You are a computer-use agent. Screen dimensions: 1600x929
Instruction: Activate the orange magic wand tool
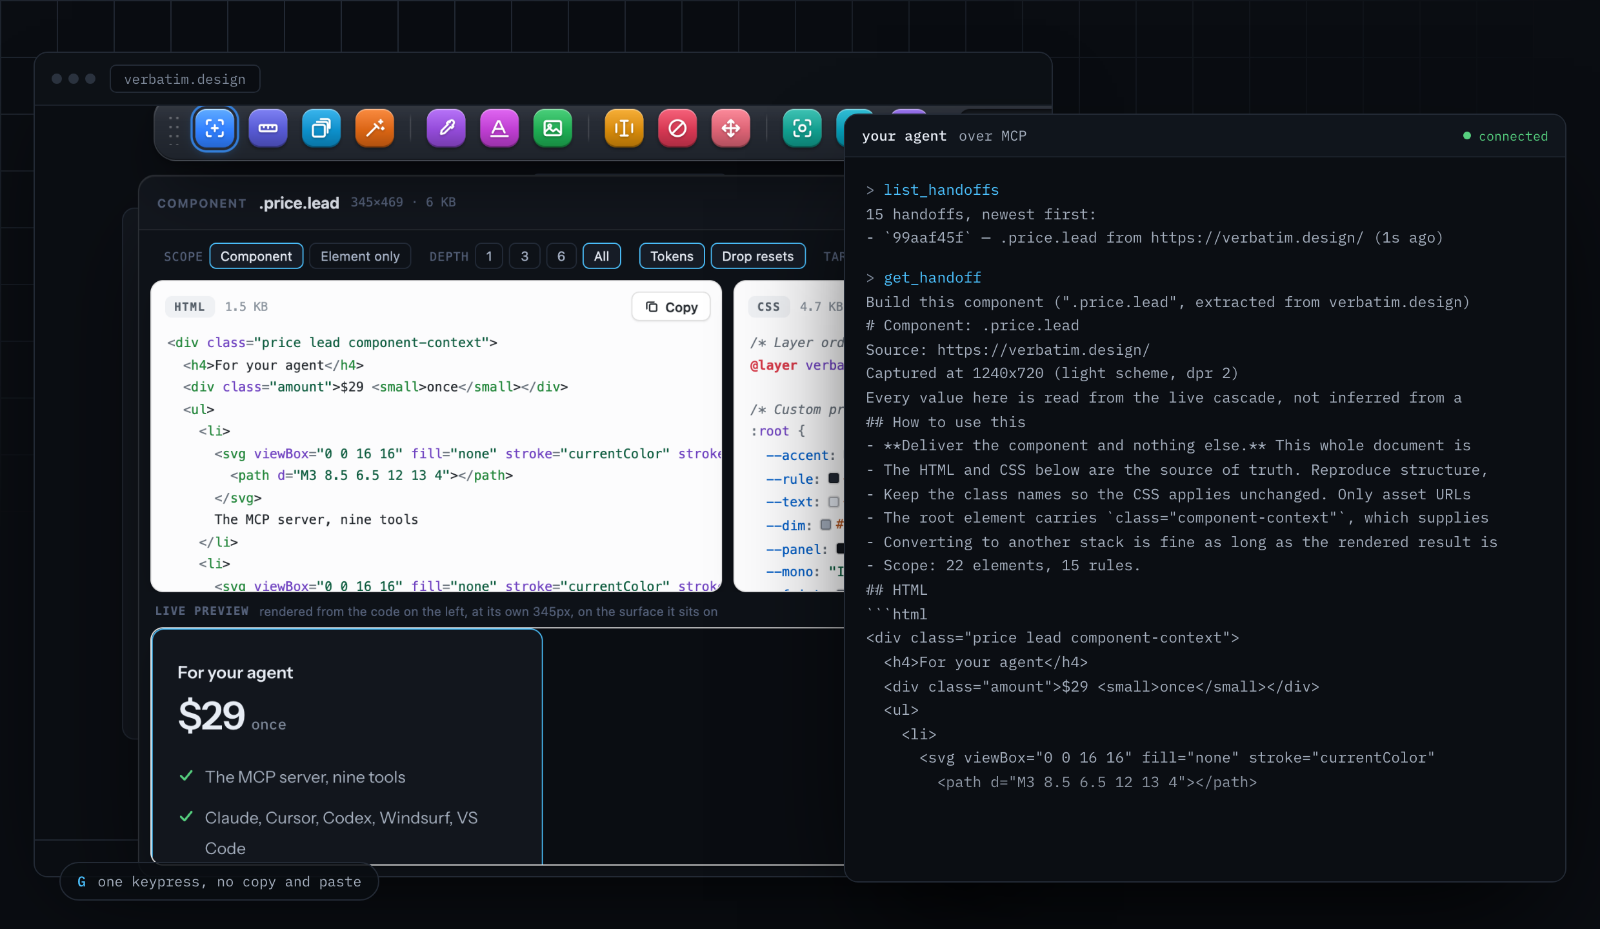point(375,128)
